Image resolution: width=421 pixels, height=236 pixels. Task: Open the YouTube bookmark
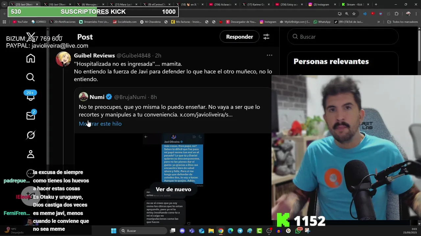coord(20,22)
